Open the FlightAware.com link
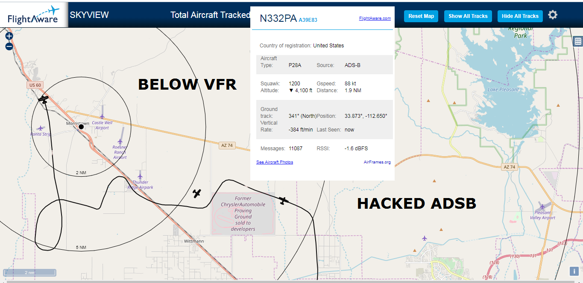Image resolution: width=583 pixels, height=283 pixels. tap(375, 18)
